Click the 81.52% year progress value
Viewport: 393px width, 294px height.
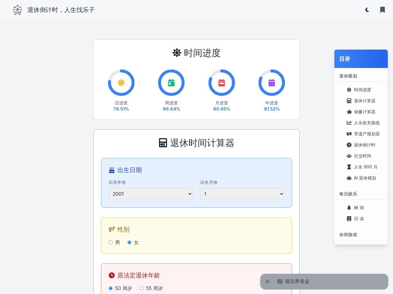click(272, 109)
